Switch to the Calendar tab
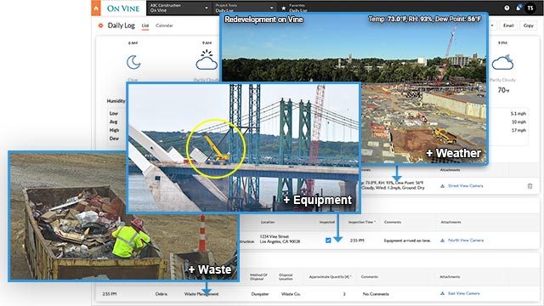Image resolution: width=544 pixels, height=306 pixels. pyautogui.click(x=164, y=25)
